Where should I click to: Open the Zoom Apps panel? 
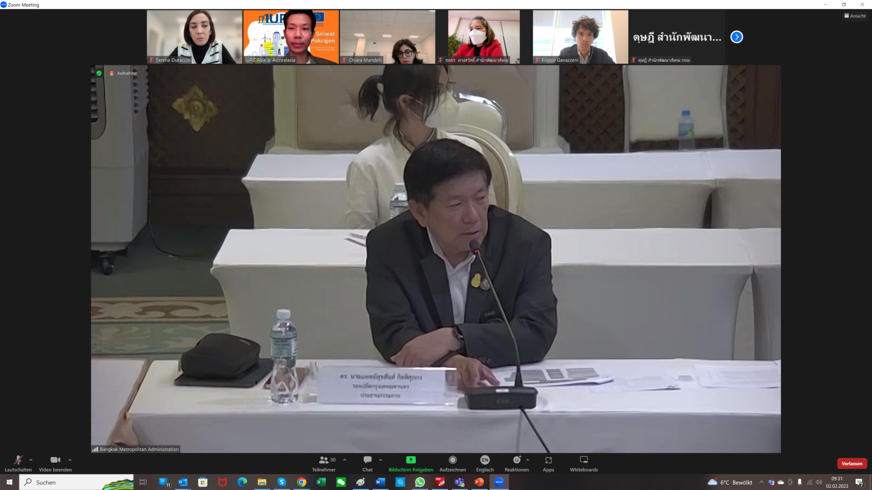pyautogui.click(x=548, y=460)
